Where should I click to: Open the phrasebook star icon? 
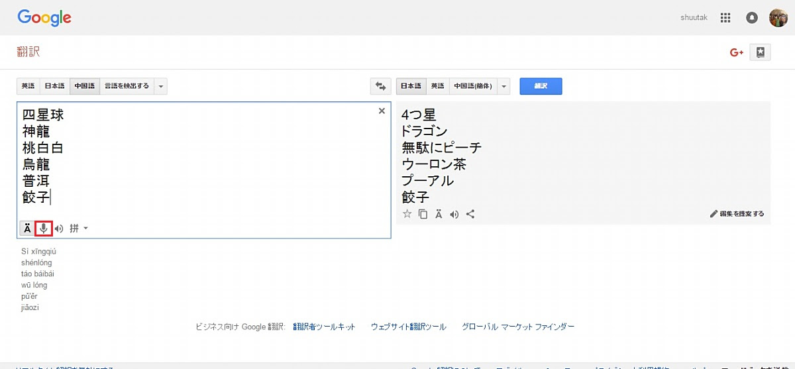(x=760, y=52)
